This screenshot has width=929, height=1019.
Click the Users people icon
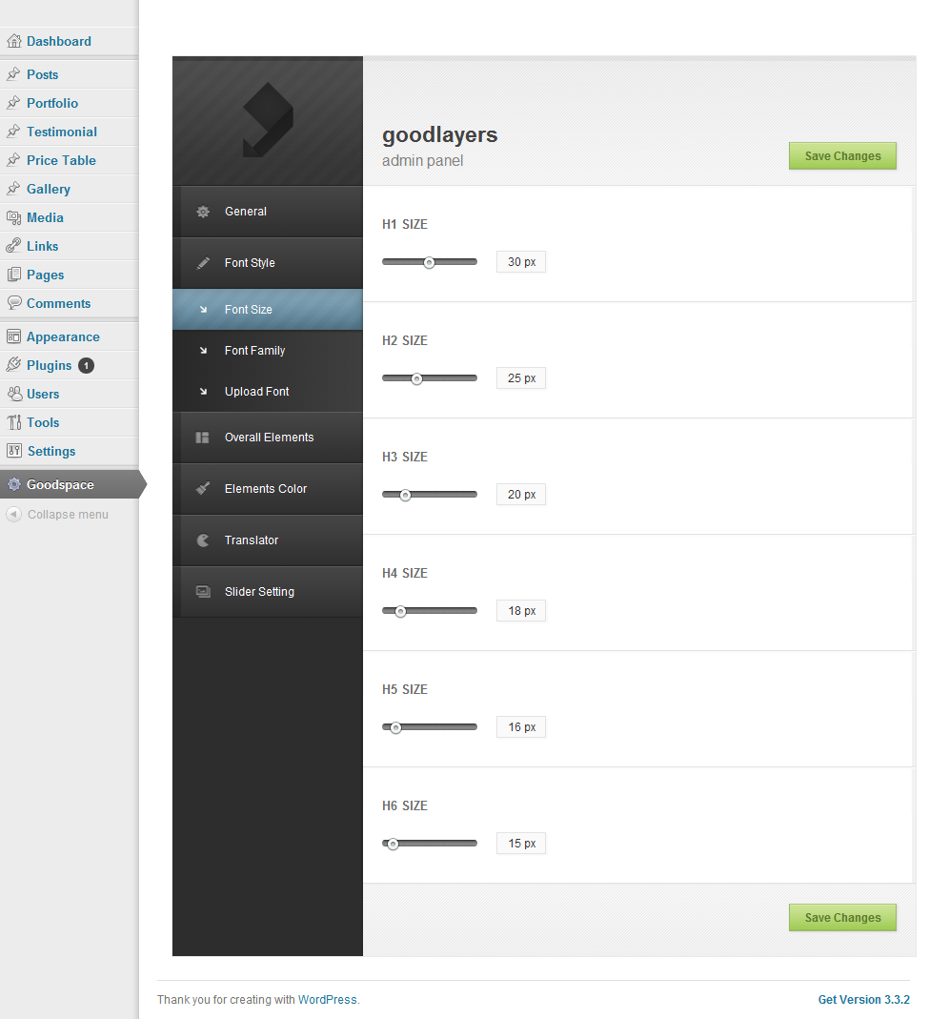14,393
